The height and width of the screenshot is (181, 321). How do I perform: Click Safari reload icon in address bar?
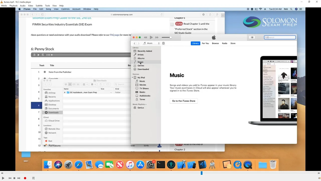[162, 15]
